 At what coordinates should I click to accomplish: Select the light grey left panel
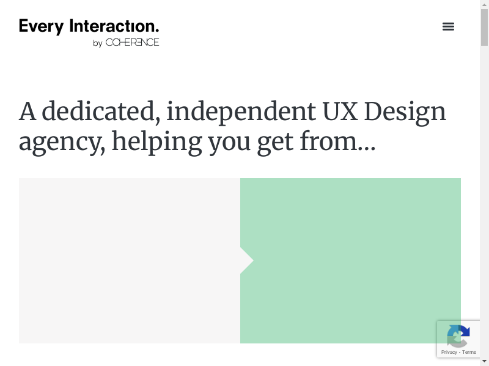coord(130,260)
